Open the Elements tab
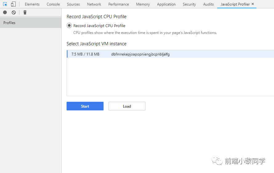274x173 pixels. click(32, 4)
